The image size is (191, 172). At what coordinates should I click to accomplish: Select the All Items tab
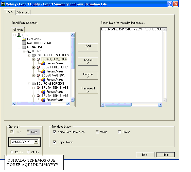(18, 30)
